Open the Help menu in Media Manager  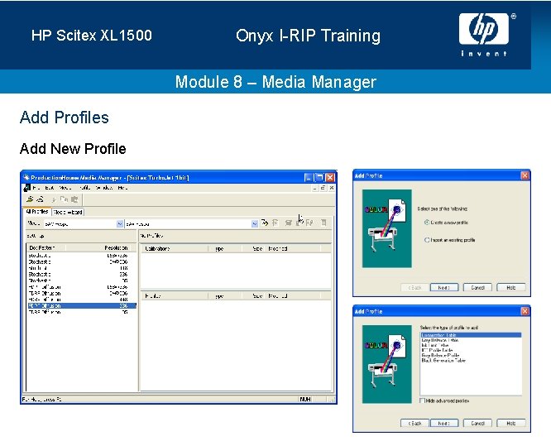122,188
